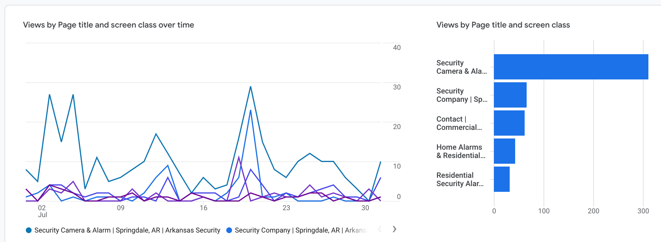Toggle the Security Company | Springdale legend label
The image size is (661, 242).
click(x=300, y=230)
